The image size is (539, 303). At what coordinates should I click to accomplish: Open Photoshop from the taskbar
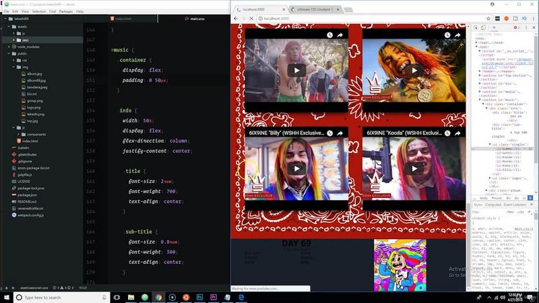[x=199, y=297]
